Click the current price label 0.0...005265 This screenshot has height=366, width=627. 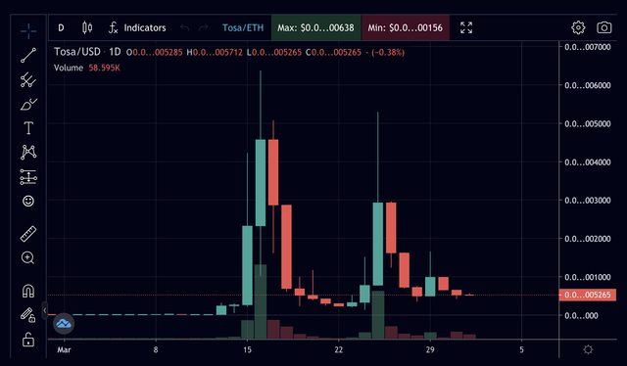pos(588,295)
